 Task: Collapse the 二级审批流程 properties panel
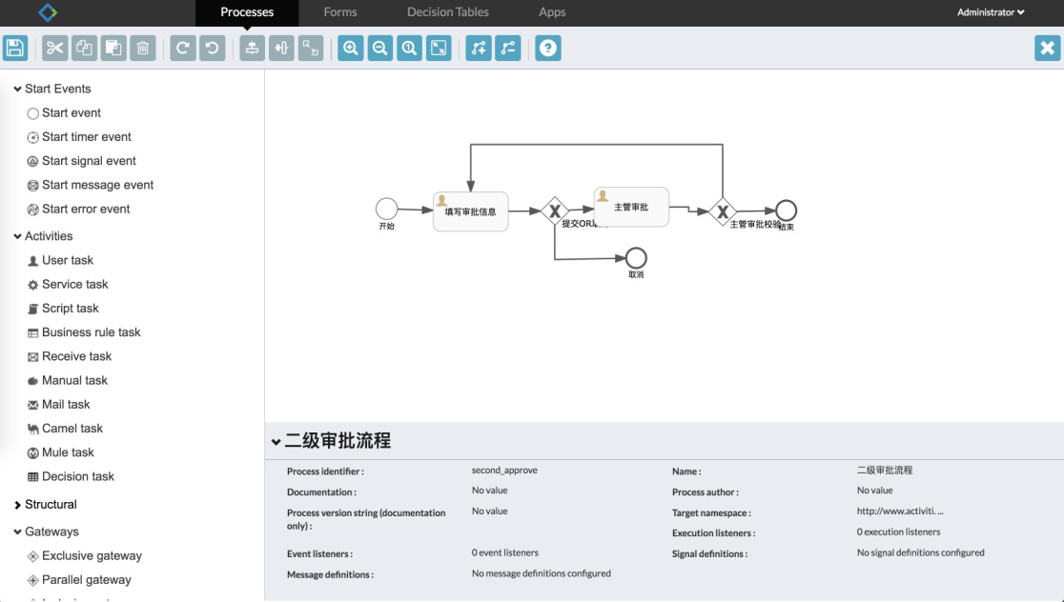(276, 442)
